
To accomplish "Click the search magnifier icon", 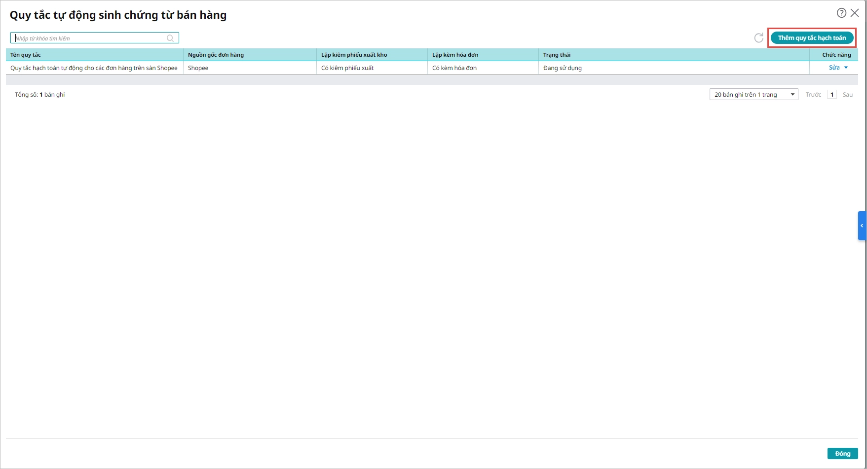I will click(x=170, y=38).
